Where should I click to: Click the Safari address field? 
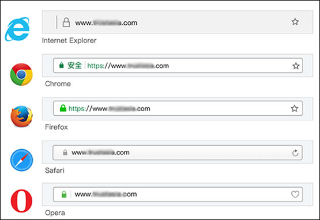[x=178, y=153]
